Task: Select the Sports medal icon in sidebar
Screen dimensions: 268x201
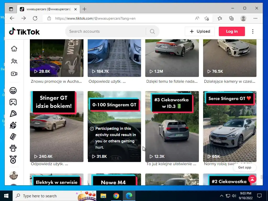Action: tap(13, 160)
